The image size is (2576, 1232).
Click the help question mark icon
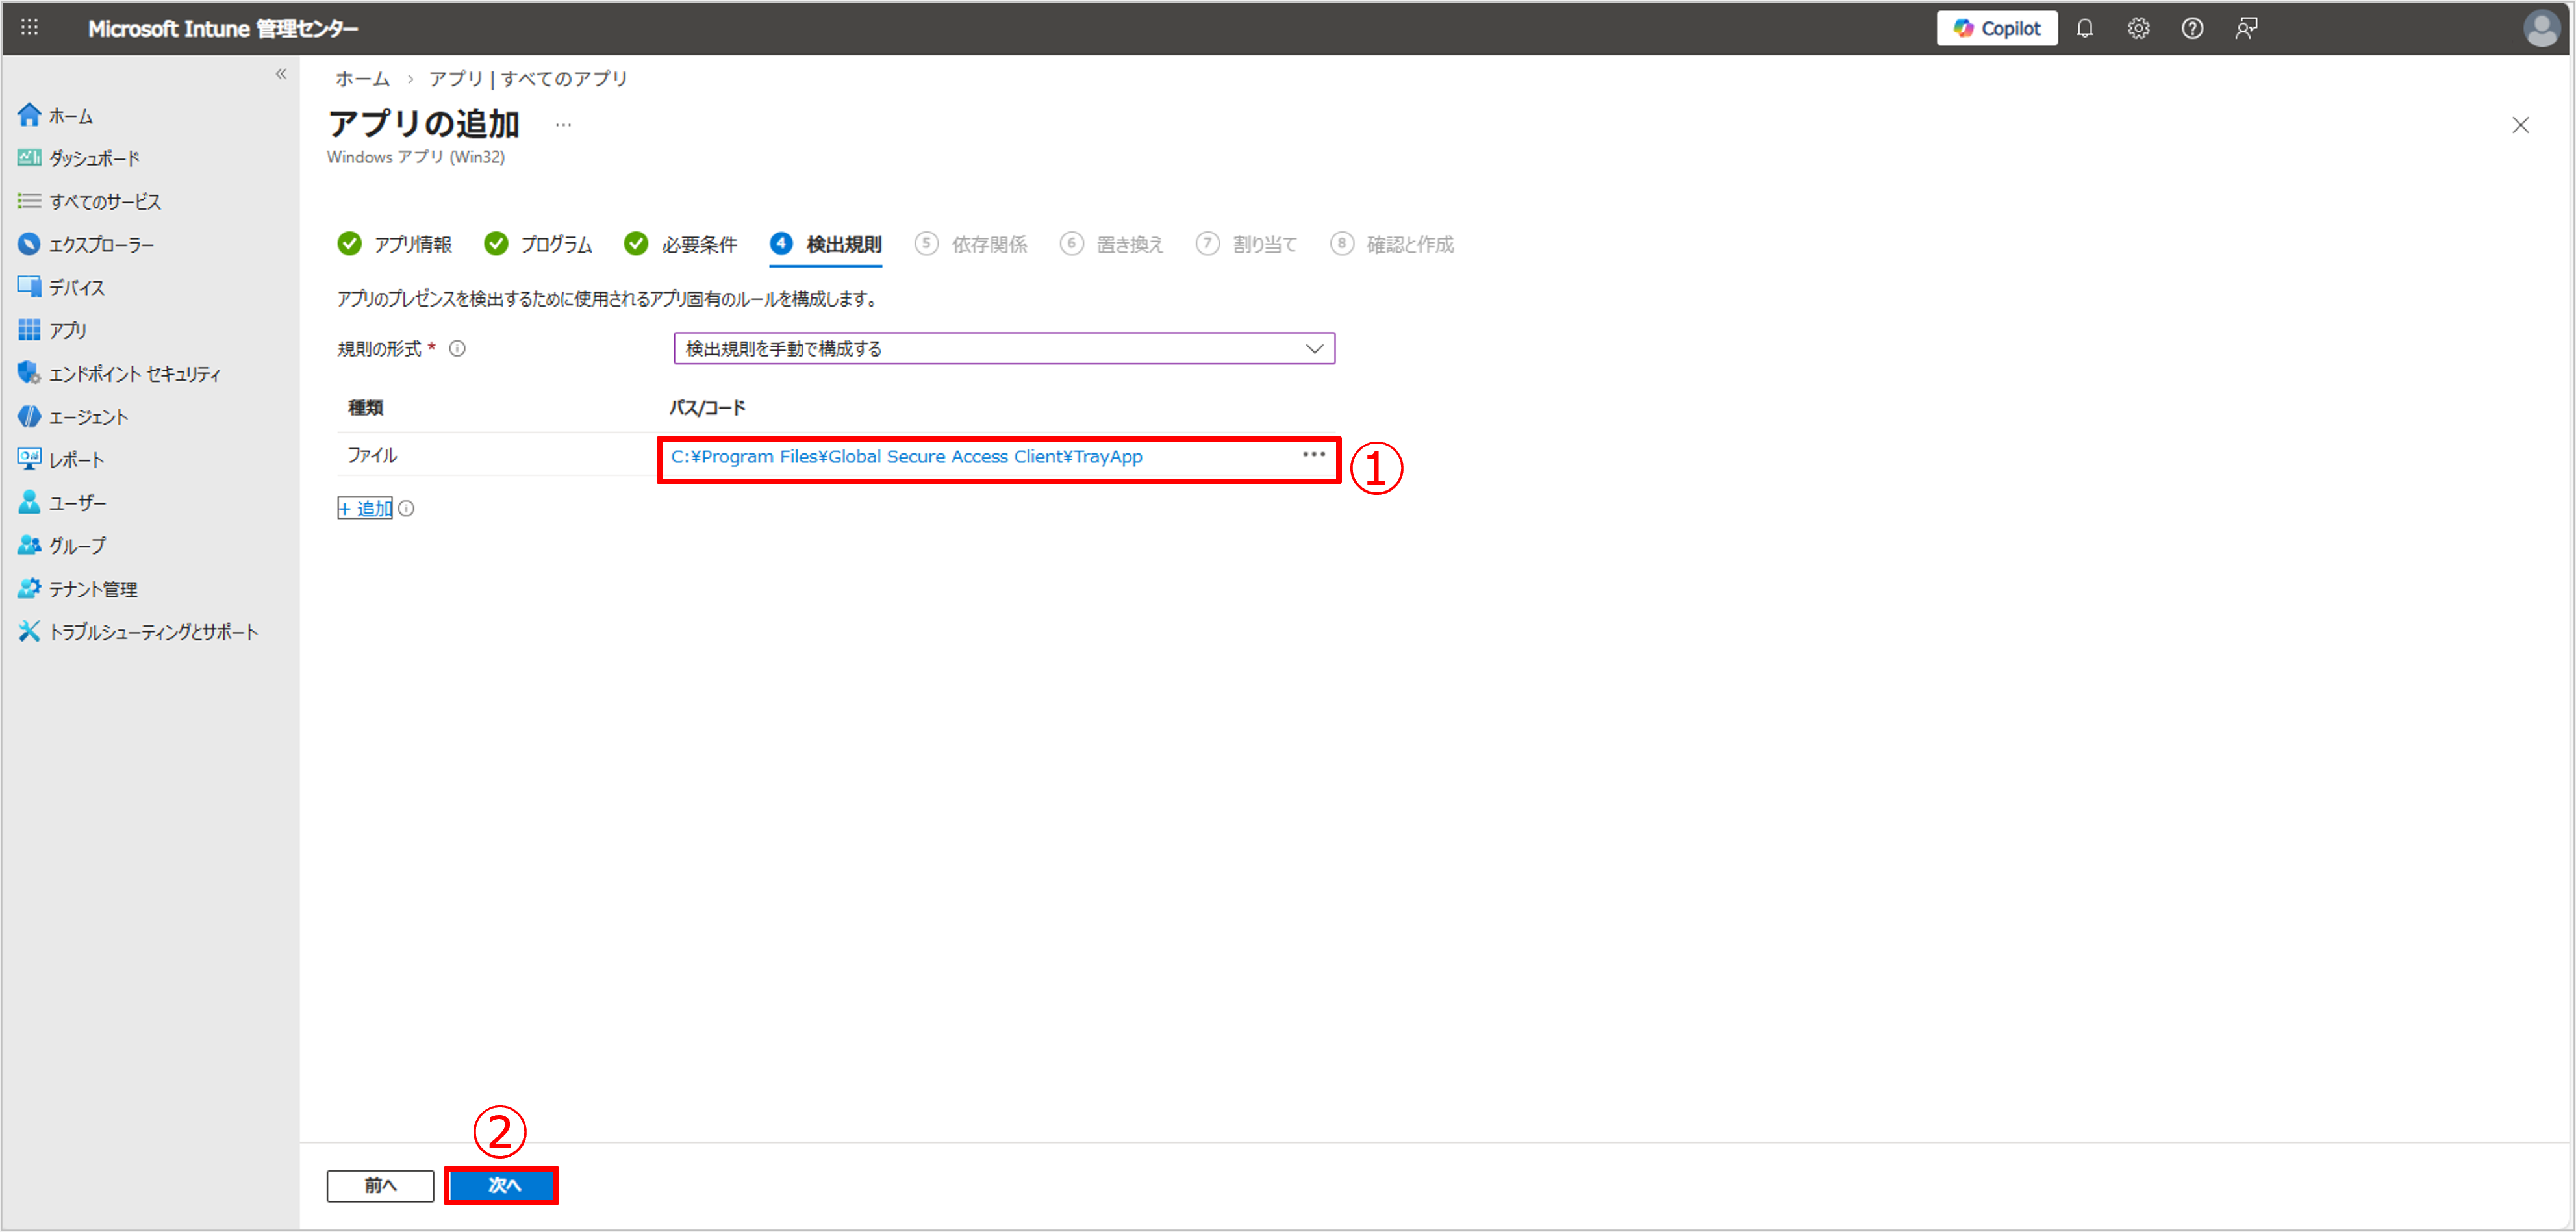coord(2192,28)
